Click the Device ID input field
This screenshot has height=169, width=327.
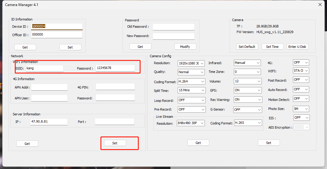click(x=57, y=27)
